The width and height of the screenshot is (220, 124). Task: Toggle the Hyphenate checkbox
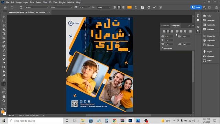click(163, 48)
